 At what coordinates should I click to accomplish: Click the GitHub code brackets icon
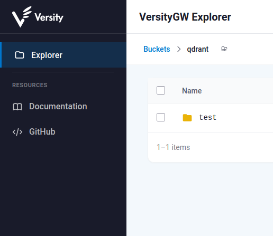pos(17,132)
